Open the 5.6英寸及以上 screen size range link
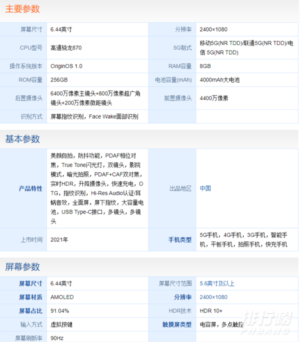The image size is (300, 342). pos(217,283)
